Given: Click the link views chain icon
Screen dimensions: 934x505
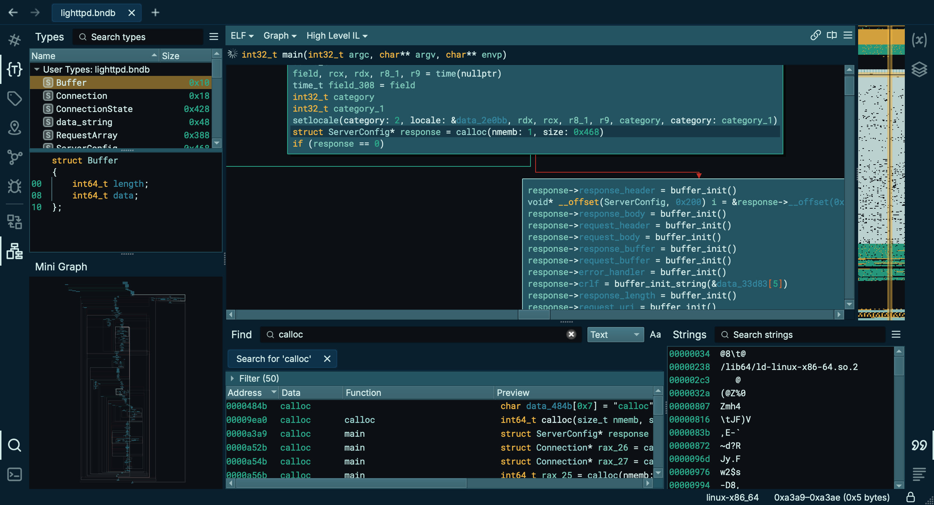Looking at the screenshot, I should point(815,35).
